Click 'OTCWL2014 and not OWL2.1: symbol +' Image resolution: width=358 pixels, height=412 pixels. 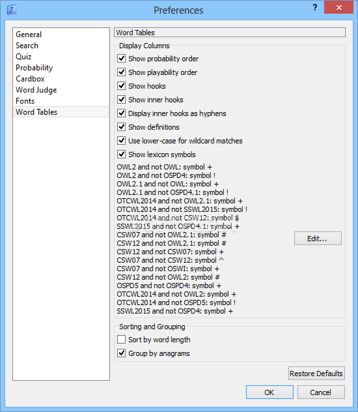pos(180,201)
